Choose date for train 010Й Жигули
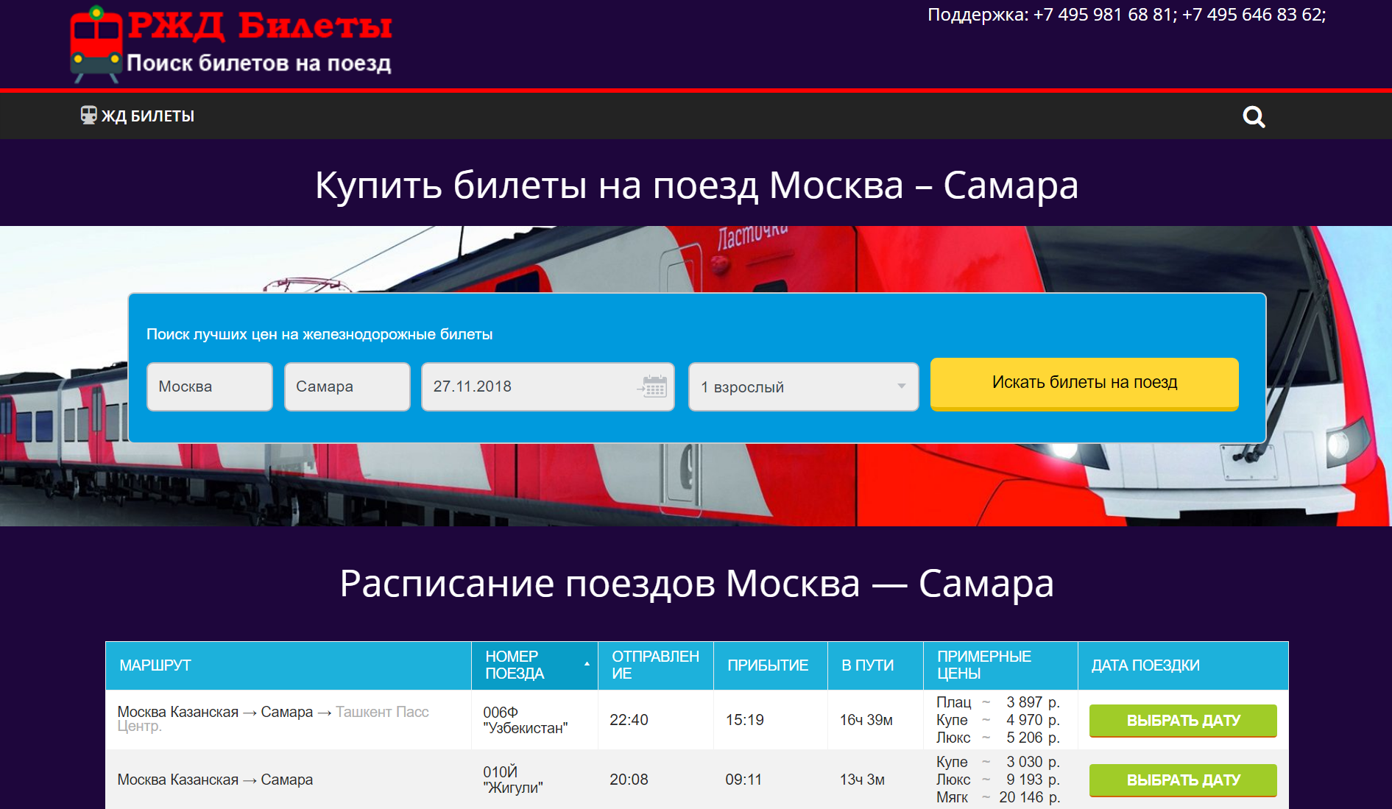The height and width of the screenshot is (809, 1392). click(x=1183, y=780)
